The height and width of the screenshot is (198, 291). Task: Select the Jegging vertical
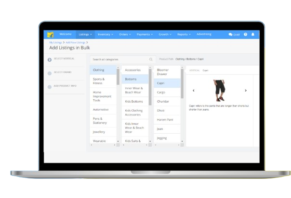coord(167,138)
